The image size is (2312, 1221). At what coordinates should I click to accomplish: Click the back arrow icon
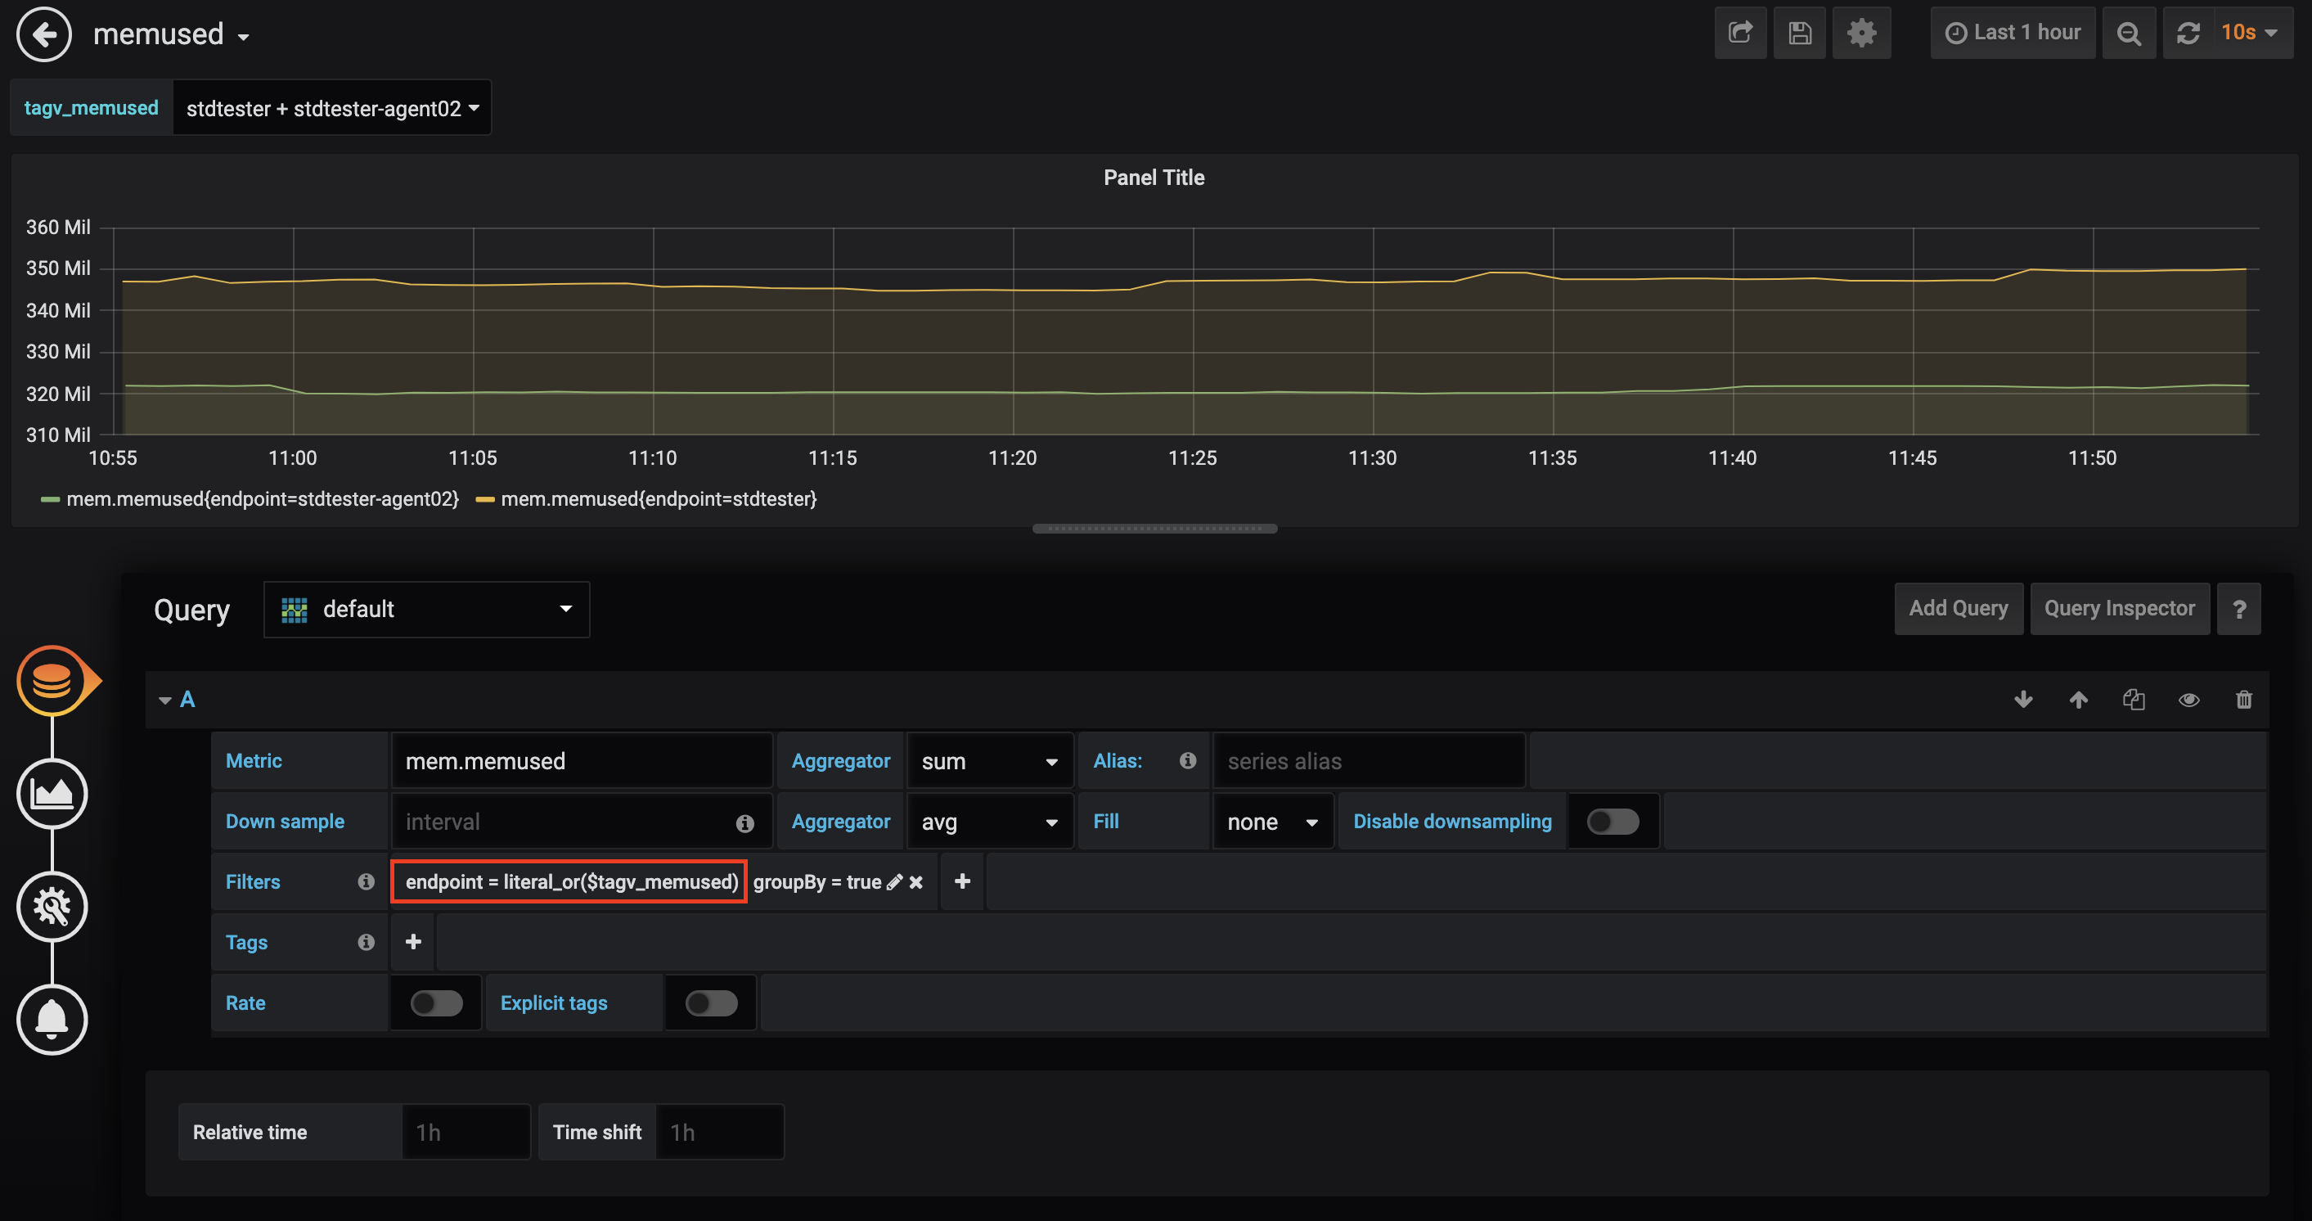click(x=44, y=34)
